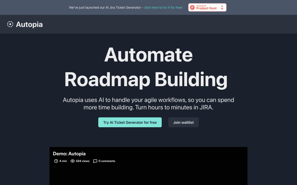
Task: Click the "4 min" duration text
Action: [x=63, y=161]
